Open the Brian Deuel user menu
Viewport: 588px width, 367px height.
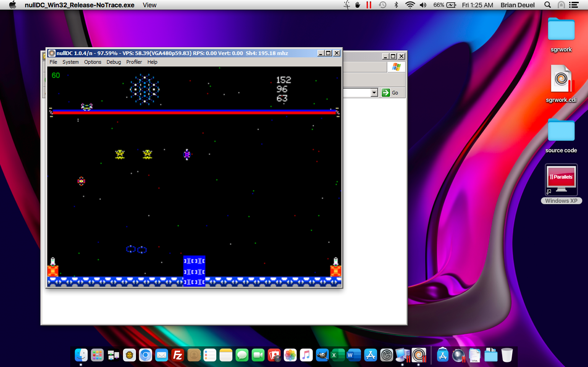pos(518,5)
